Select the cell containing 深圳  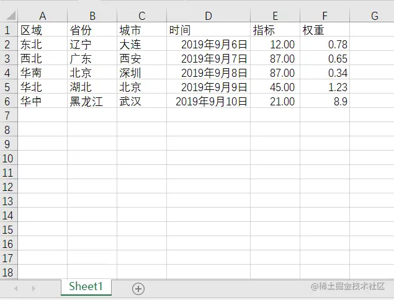tap(141, 73)
